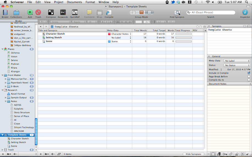
Task: Expand the Sample Output folder
Action: coord(5,98)
